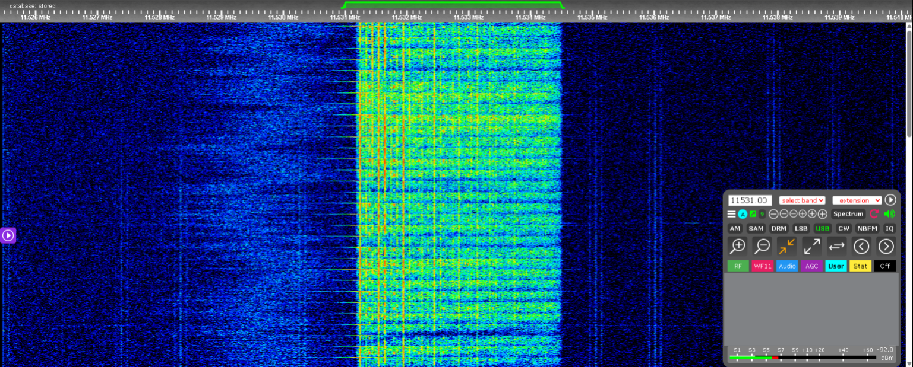Viewport: 913px width, 367px height.
Task: Click the black Off tab
Action: (885, 266)
